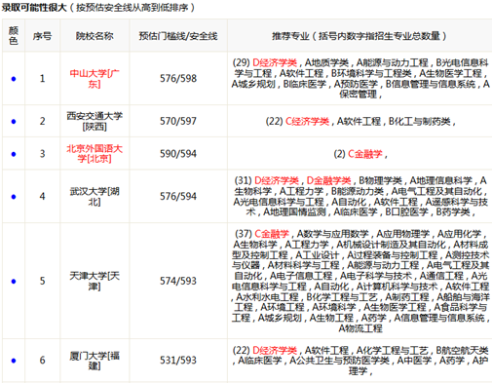Click sequence number 6 cell
The image size is (492, 383).
(x=42, y=360)
